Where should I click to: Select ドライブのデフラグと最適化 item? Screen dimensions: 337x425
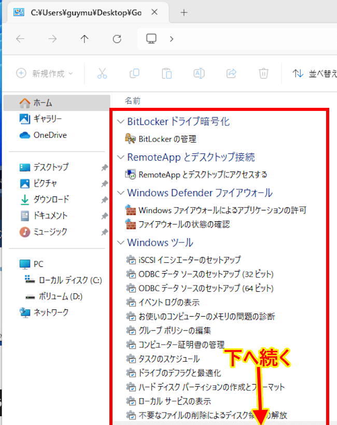[174, 373]
